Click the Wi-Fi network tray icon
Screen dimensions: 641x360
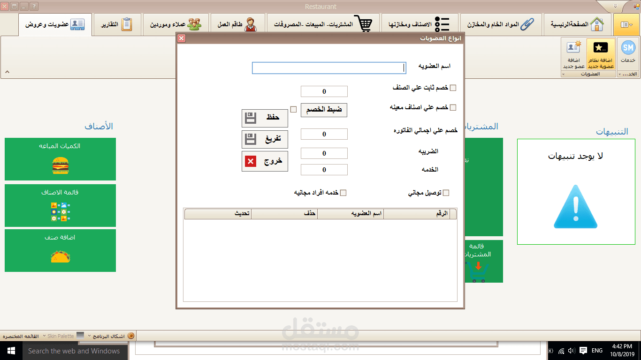point(562,351)
